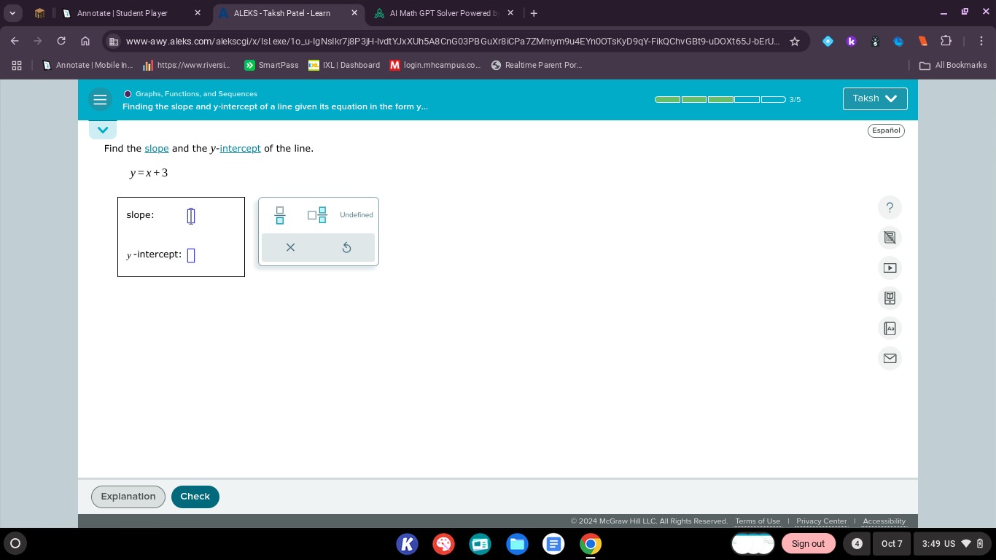Open the tab search dropdown
This screenshot has width=996, height=560.
pos(12,13)
